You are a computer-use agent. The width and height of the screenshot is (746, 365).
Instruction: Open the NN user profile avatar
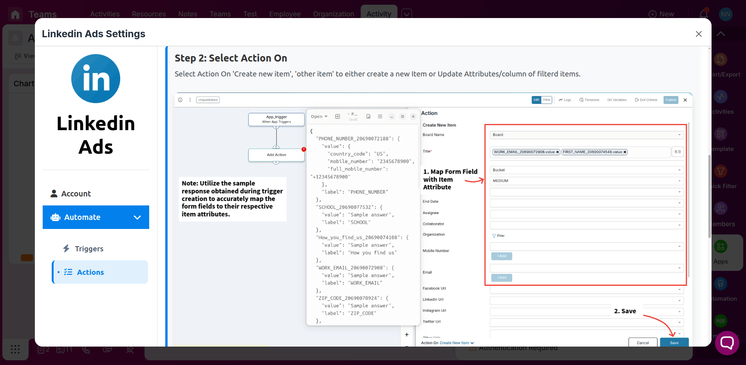tap(726, 14)
